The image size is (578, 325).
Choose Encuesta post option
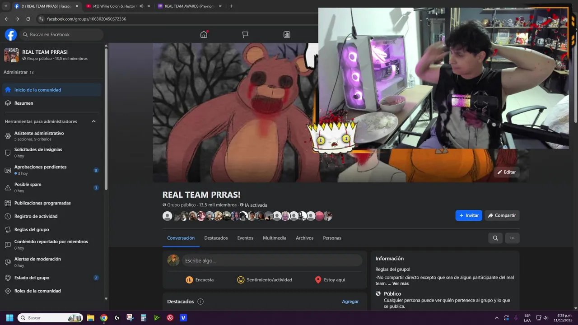200,280
